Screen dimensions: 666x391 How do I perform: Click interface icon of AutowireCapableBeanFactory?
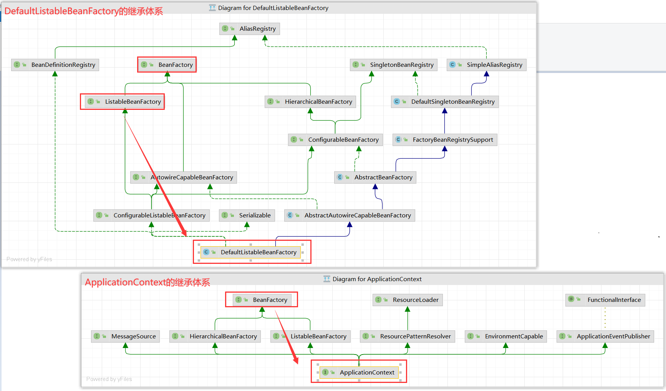(136, 177)
